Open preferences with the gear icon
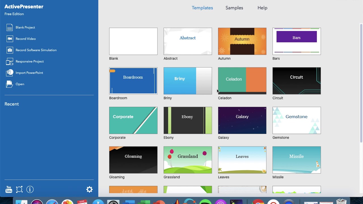Viewport: 363px width, 204px height. (89, 189)
